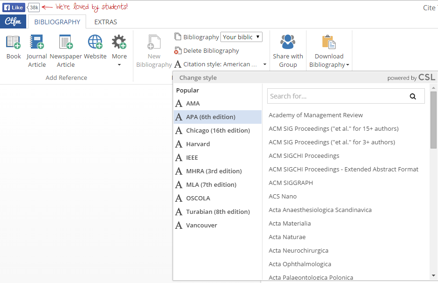The width and height of the screenshot is (438, 283).
Task: Choose Acta Neurochirurgica style
Action: 299,251
